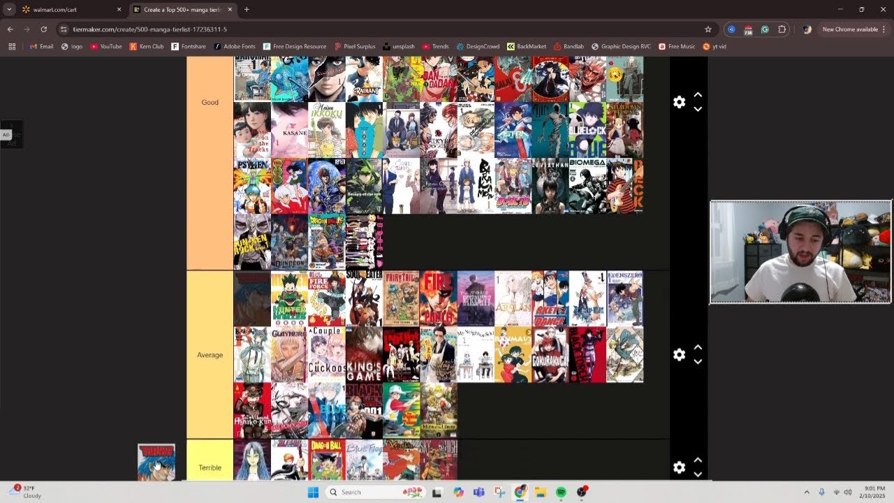This screenshot has height=503, width=894.
Task: Select the Fairy Tail manga cover
Action: click(401, 298)
